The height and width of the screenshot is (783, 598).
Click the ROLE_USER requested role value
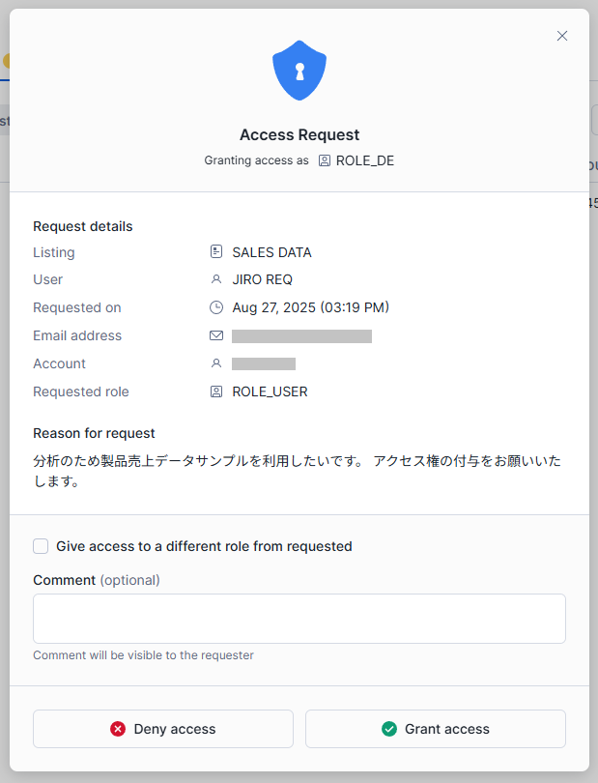[270, 391]
